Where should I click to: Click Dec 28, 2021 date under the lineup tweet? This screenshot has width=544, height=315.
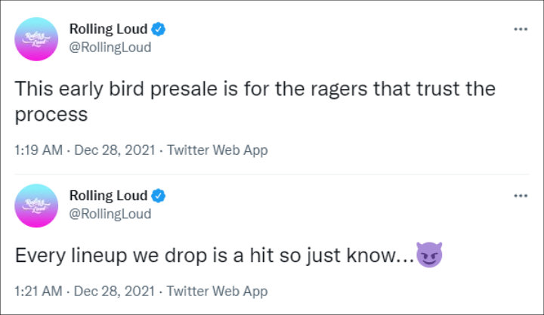point(114,290)
